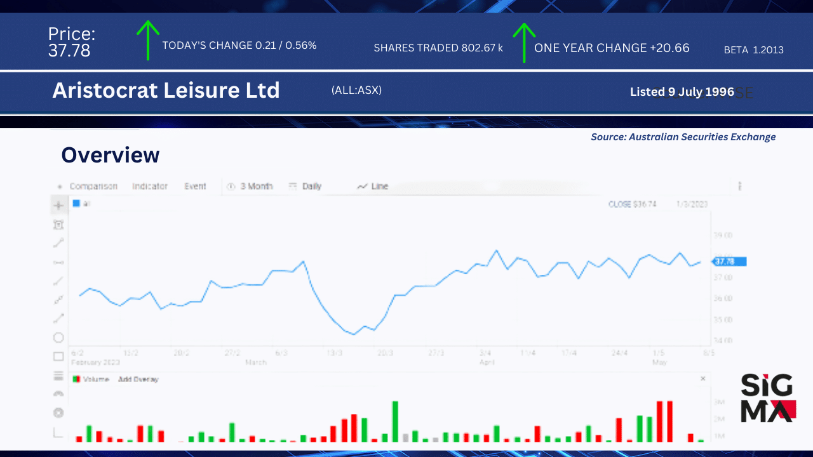Viewport: 813px width, 457px height.
Task: Click the 34.00 price axis label
Action: tap(723, 341)
